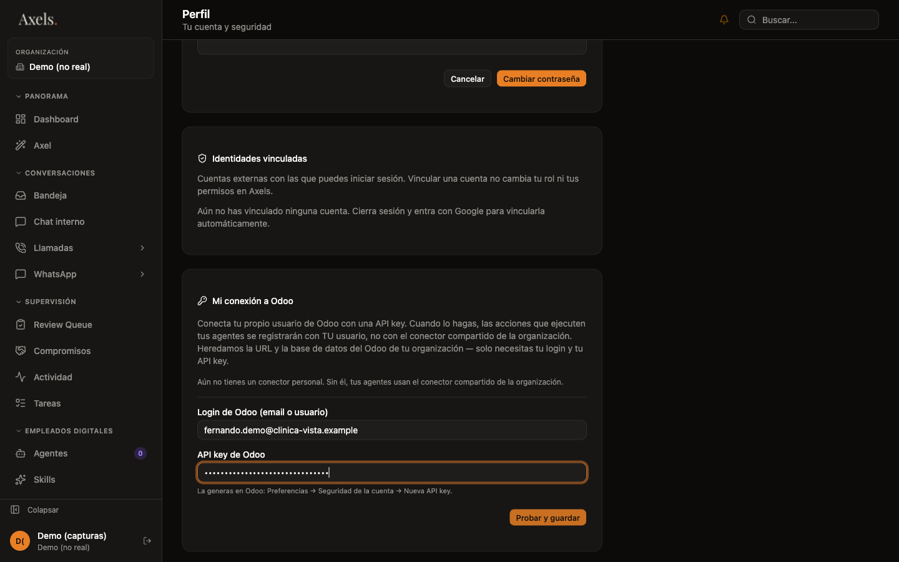Screen dimensions: 899x562
Task: Open the Demo (no real) organization selector
Action: pos(81,58)
